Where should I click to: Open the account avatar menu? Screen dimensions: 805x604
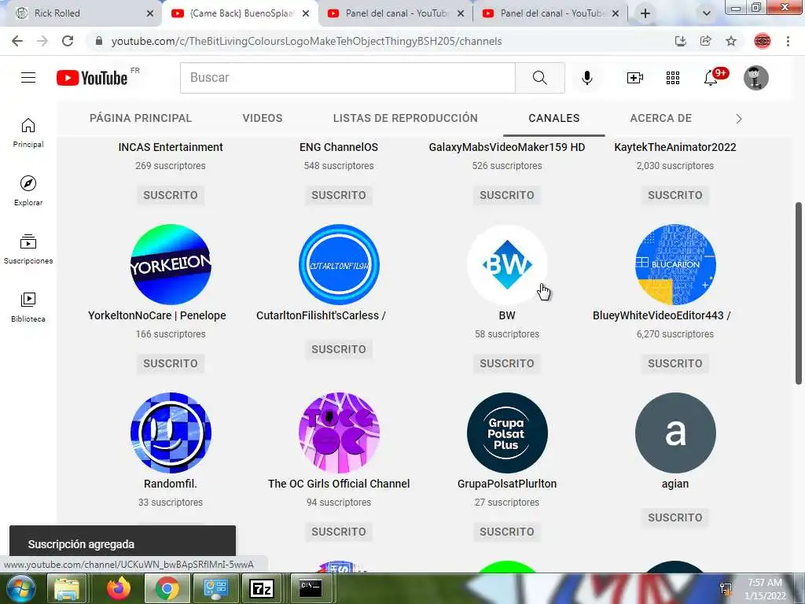click(755, 78)
